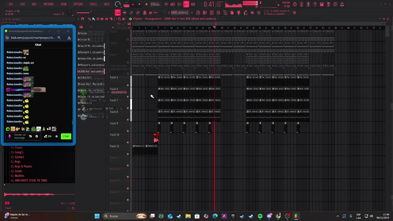Viewport: 393px width, 221px height.
Task: Click the microphone recording icon in top toolbar
Action: (x=308, y=4)
